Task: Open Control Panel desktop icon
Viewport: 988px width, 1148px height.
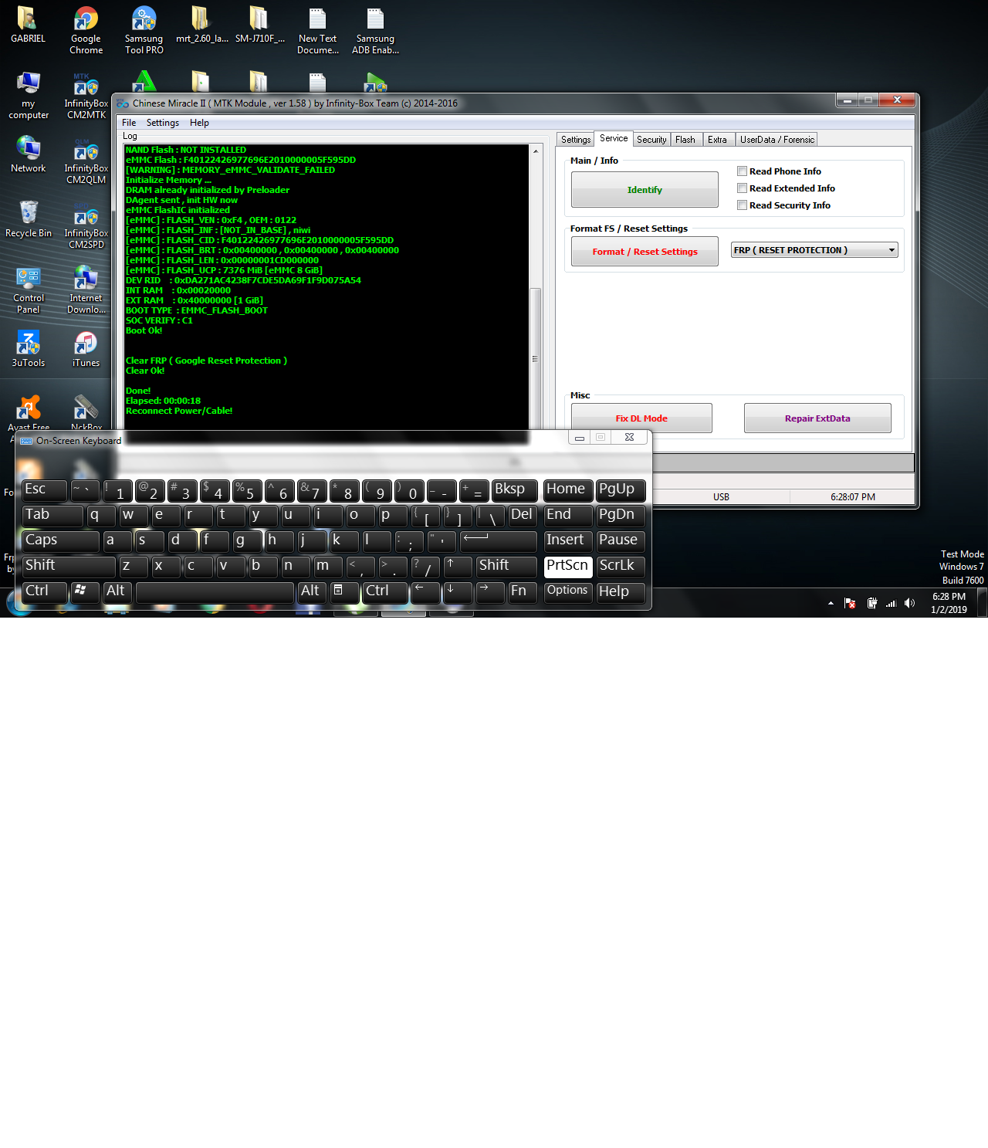Action: coord(29,290)
